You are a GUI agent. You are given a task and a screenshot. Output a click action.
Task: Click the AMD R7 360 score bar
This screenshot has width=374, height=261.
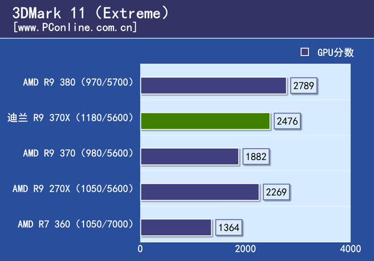[176, 227]
